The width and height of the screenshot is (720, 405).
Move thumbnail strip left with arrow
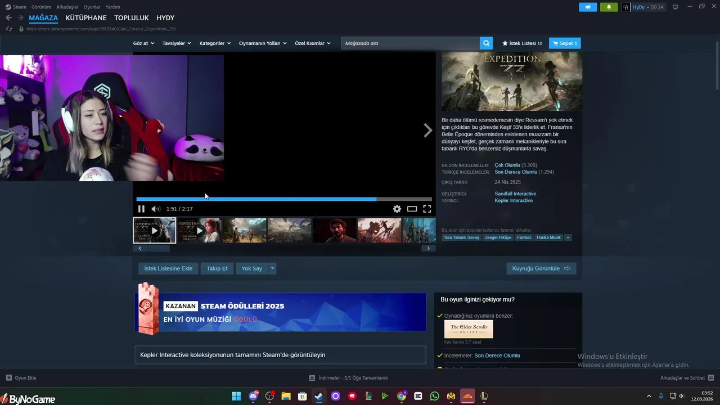pos(139,248)
